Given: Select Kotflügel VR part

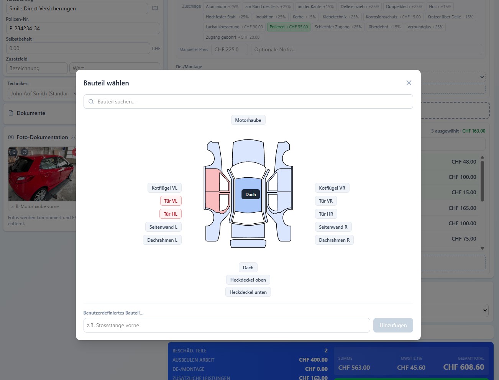Looking at the screenshot, I should (332, 188).
